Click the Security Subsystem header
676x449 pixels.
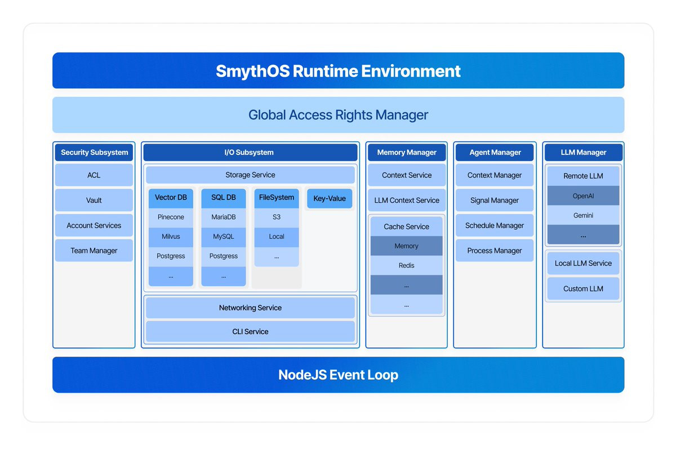coord(94,152)
